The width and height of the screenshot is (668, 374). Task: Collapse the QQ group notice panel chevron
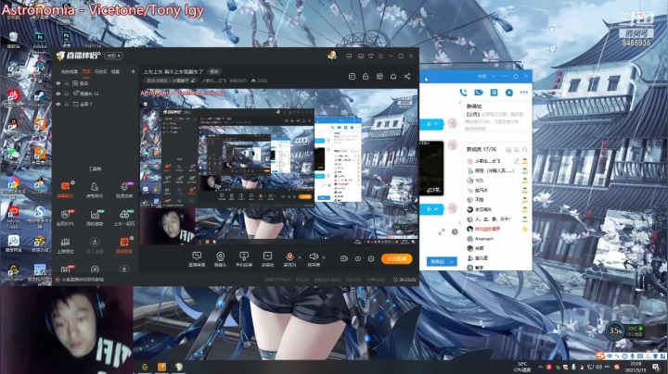tap(459, 103)
